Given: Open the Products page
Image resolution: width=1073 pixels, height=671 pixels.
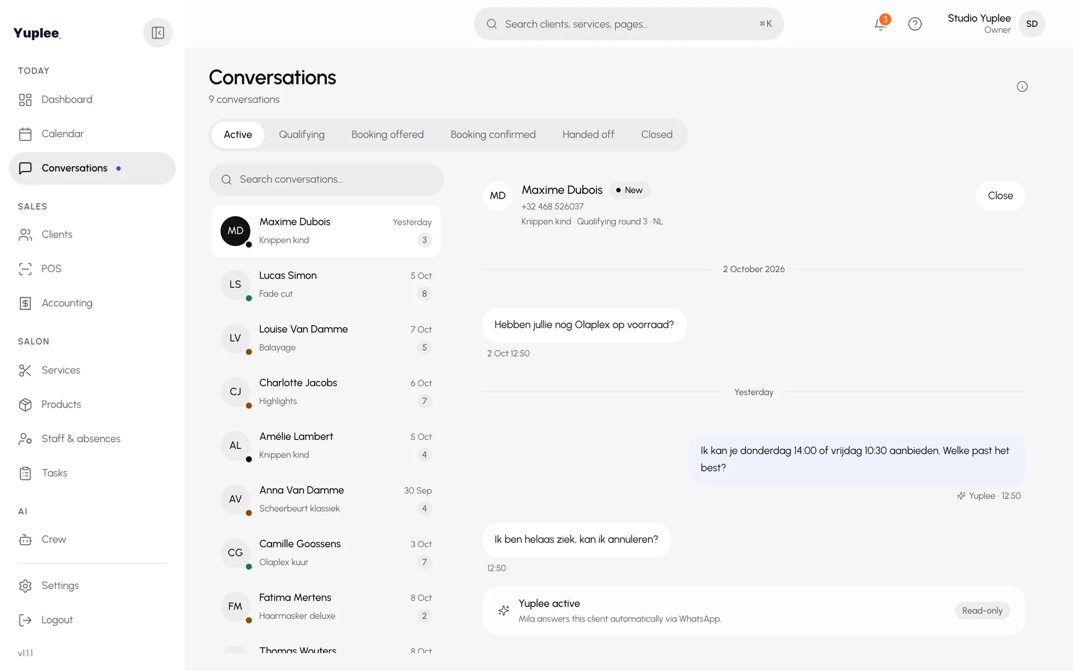Looking at the screenshot, I should point(92,404).
